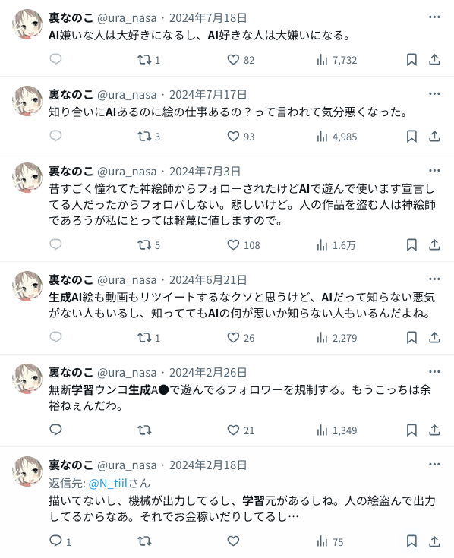Open avatar thumbnail on February 26 tweet

coord(27,379)
